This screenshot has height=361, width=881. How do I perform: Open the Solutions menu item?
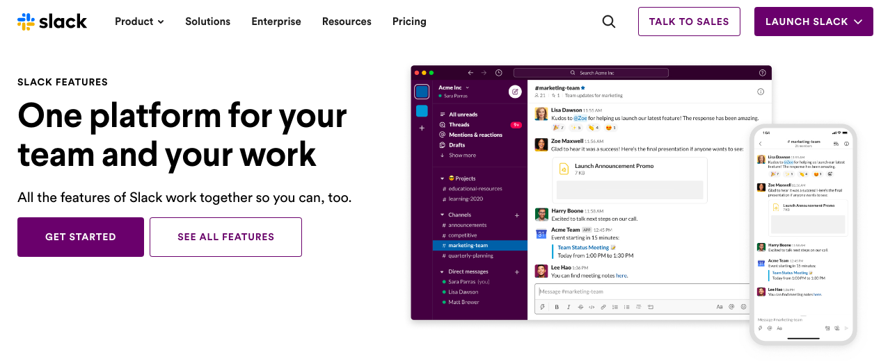click(207, 22)
